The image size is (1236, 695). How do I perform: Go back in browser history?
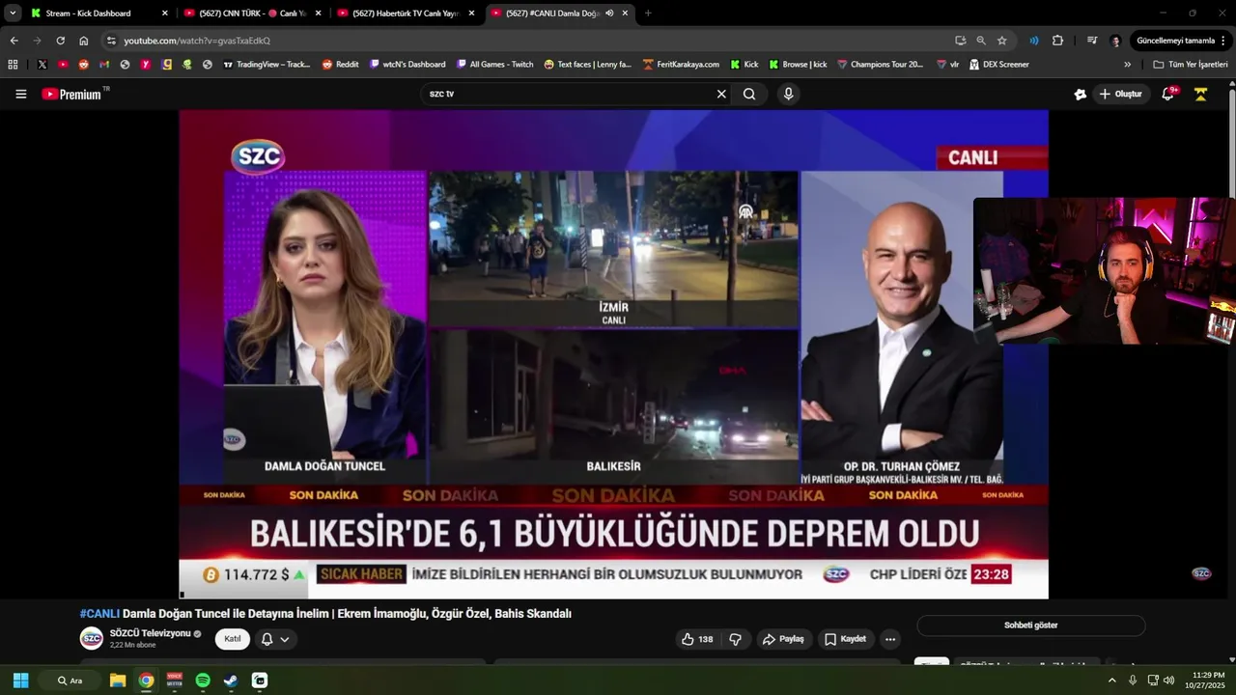(x=14, y=41)
